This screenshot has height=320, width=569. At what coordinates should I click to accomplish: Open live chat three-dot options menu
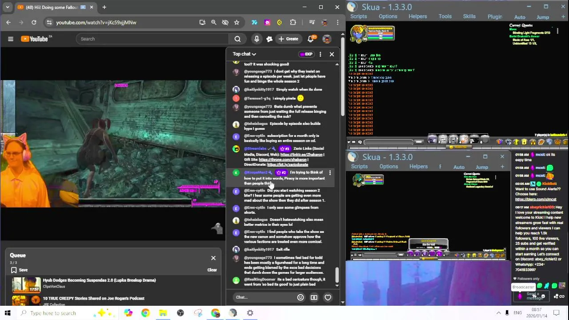(320, 54)
